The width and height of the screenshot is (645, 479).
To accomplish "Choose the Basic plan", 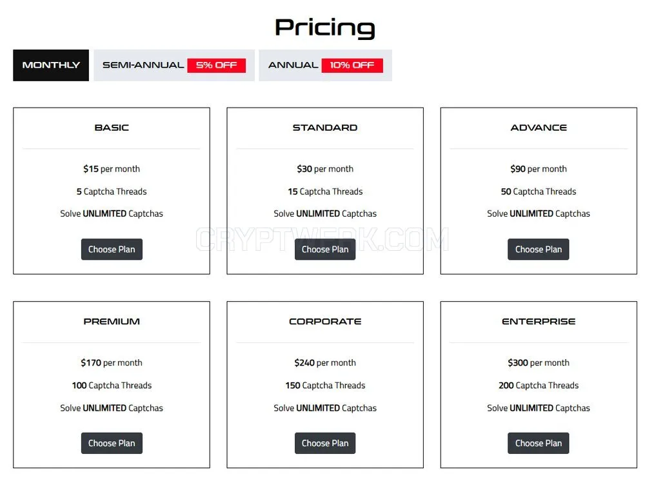I will click(112, 249).
